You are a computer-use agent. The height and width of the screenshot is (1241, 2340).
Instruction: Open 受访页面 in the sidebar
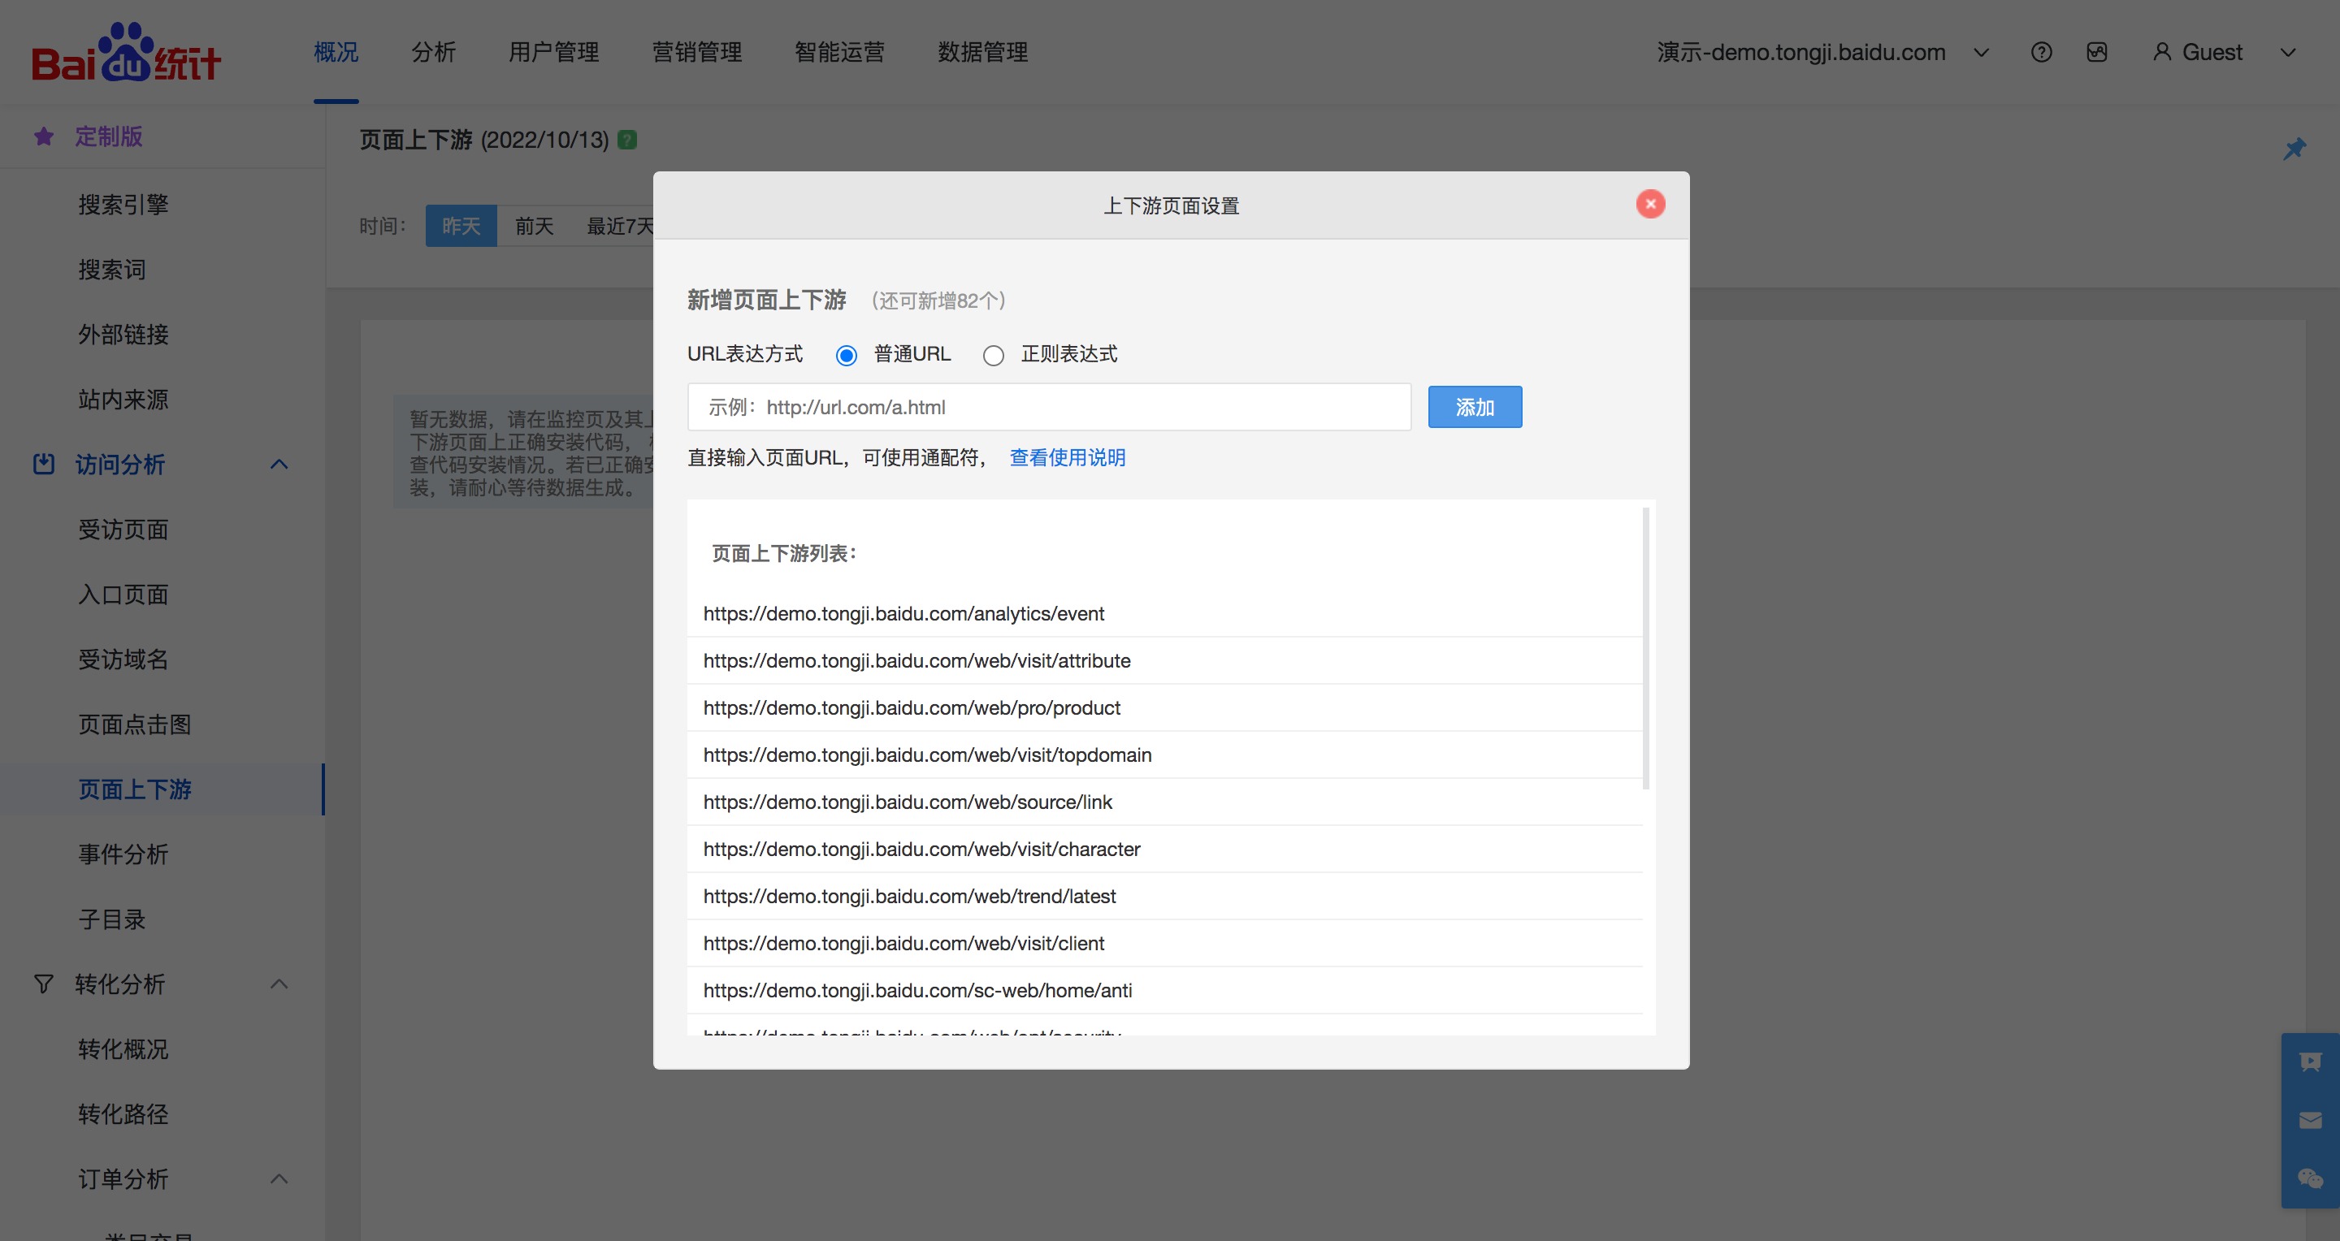(x=123, y=530)
